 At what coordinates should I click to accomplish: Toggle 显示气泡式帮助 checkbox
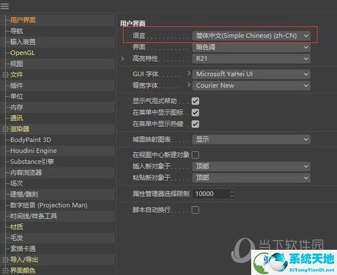(195, 101)
